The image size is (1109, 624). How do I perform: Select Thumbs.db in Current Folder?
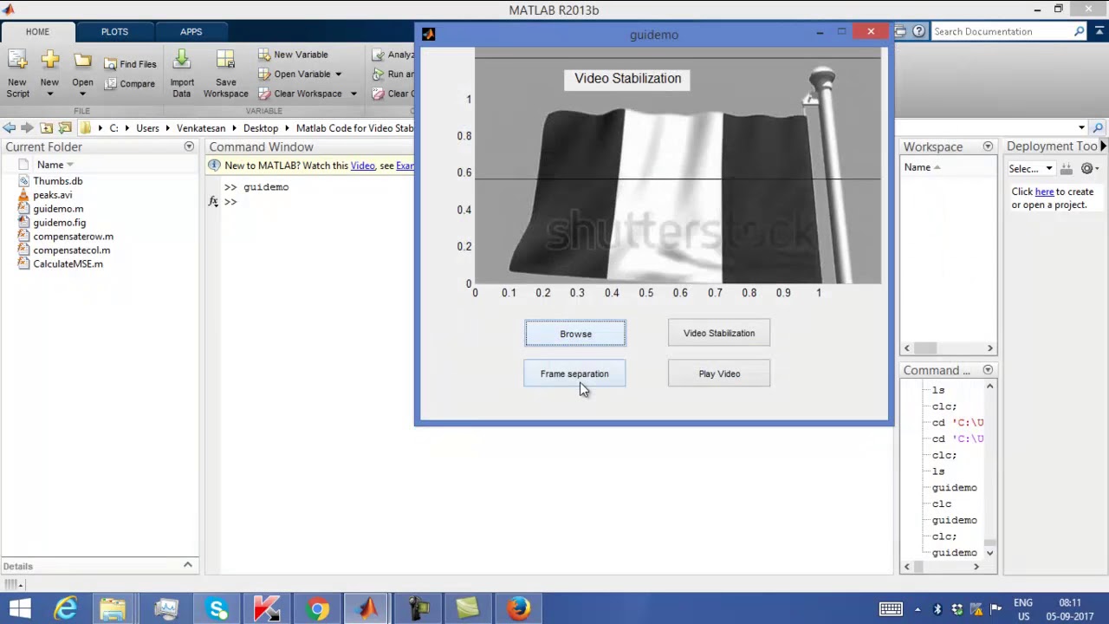[x=58, y=181]
